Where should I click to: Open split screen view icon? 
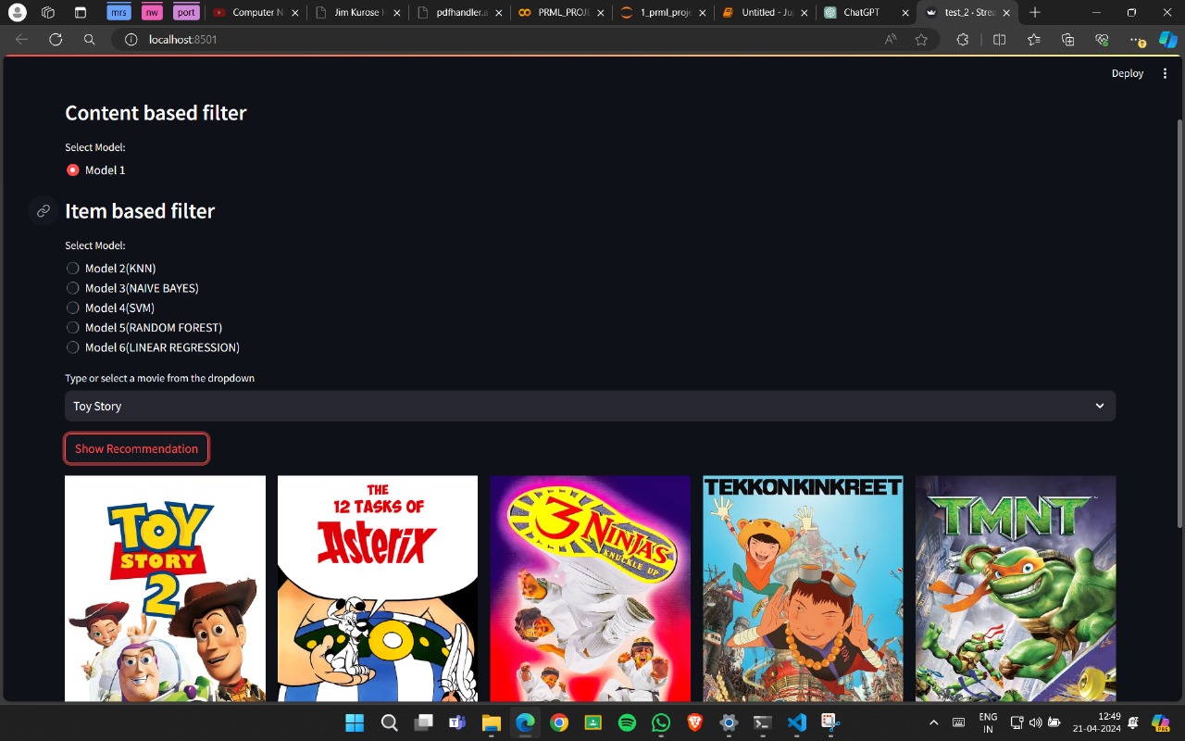(x=999, y=40)
